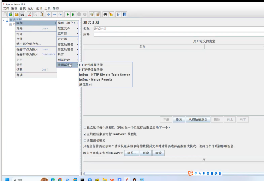The width and height of the screenshot is (264, 181).
Task: Click the 注释 input field
Action: 179,35
